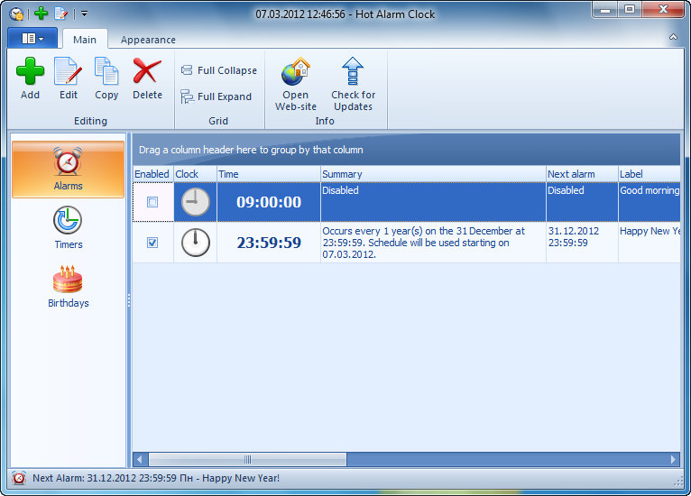The image size is (691, 496).
Task: Click the Clock column header
Action: [195, 174]
